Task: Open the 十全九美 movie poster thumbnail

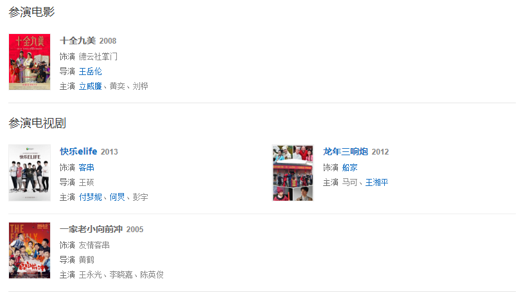Action: point(30,62)
